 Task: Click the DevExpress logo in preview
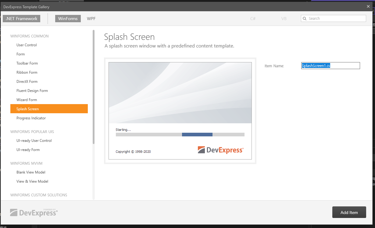coord(221,150)
